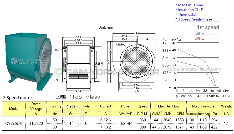Click the 'R.P.M.' unit subheader
The width and height of the screenshot is (234, 134).
pos(143,114)
